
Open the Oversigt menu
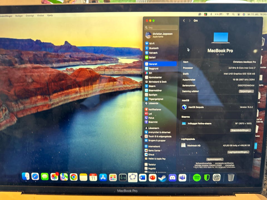[x=30, y=16]
